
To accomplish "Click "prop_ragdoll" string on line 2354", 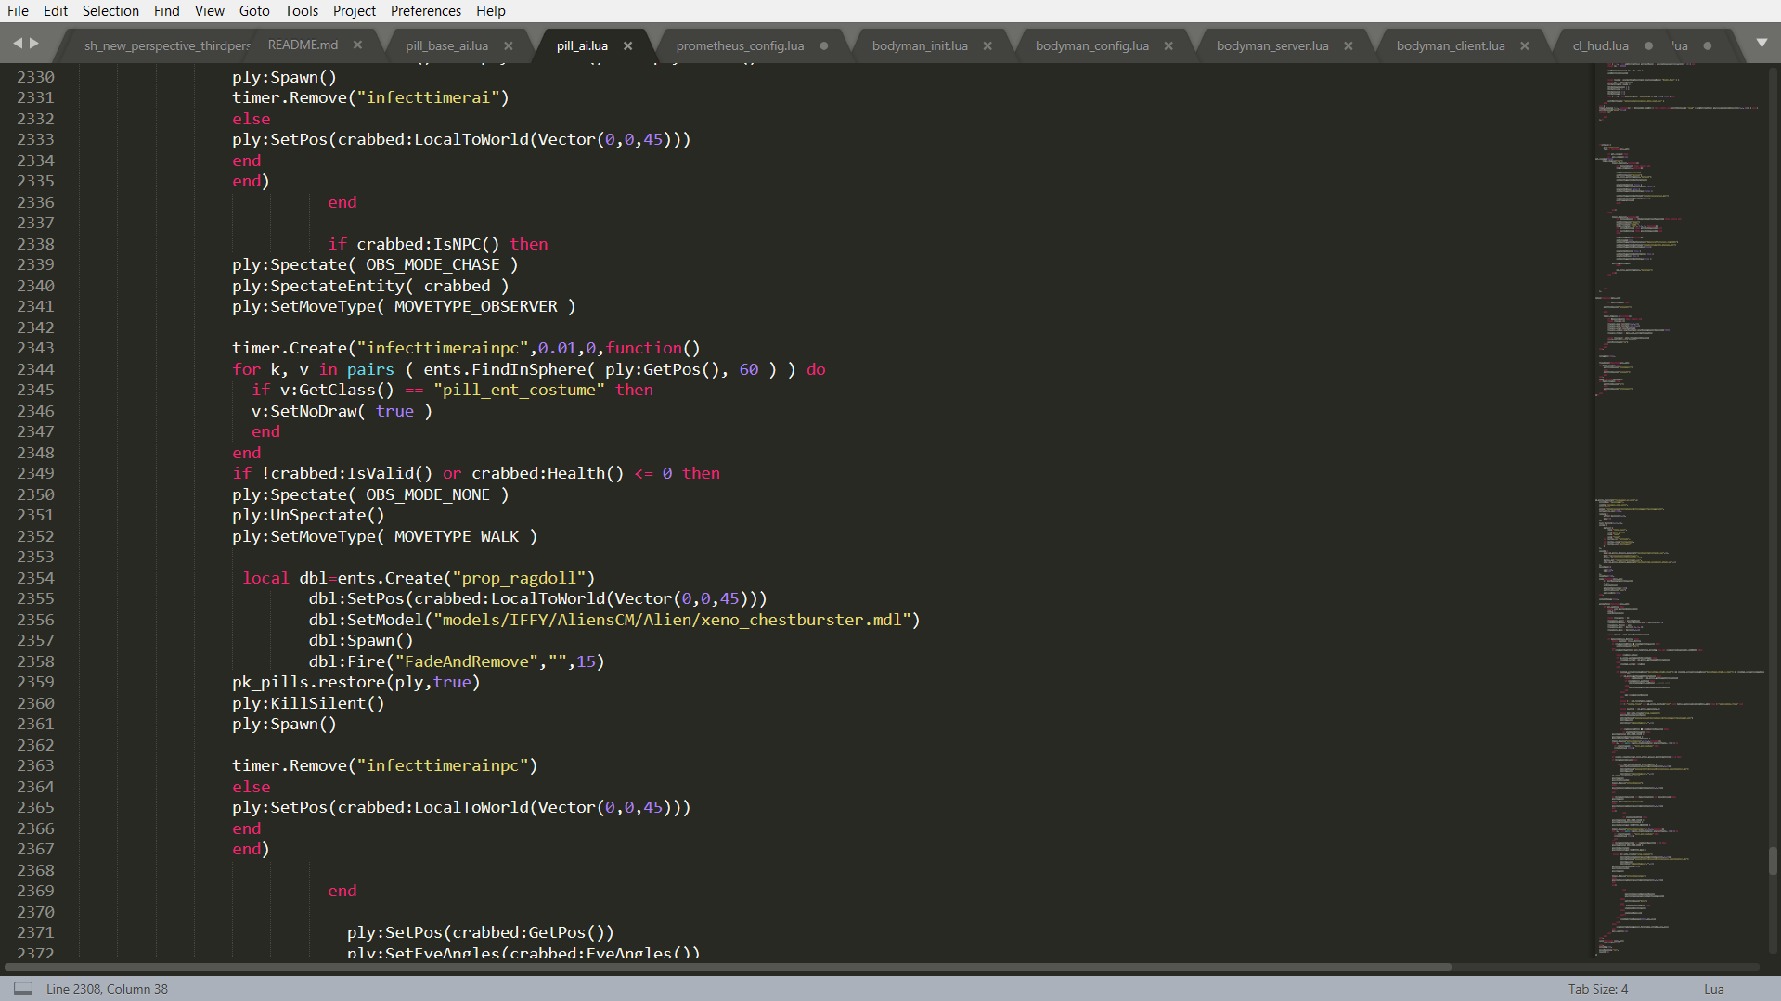I will tap(519, 578).
